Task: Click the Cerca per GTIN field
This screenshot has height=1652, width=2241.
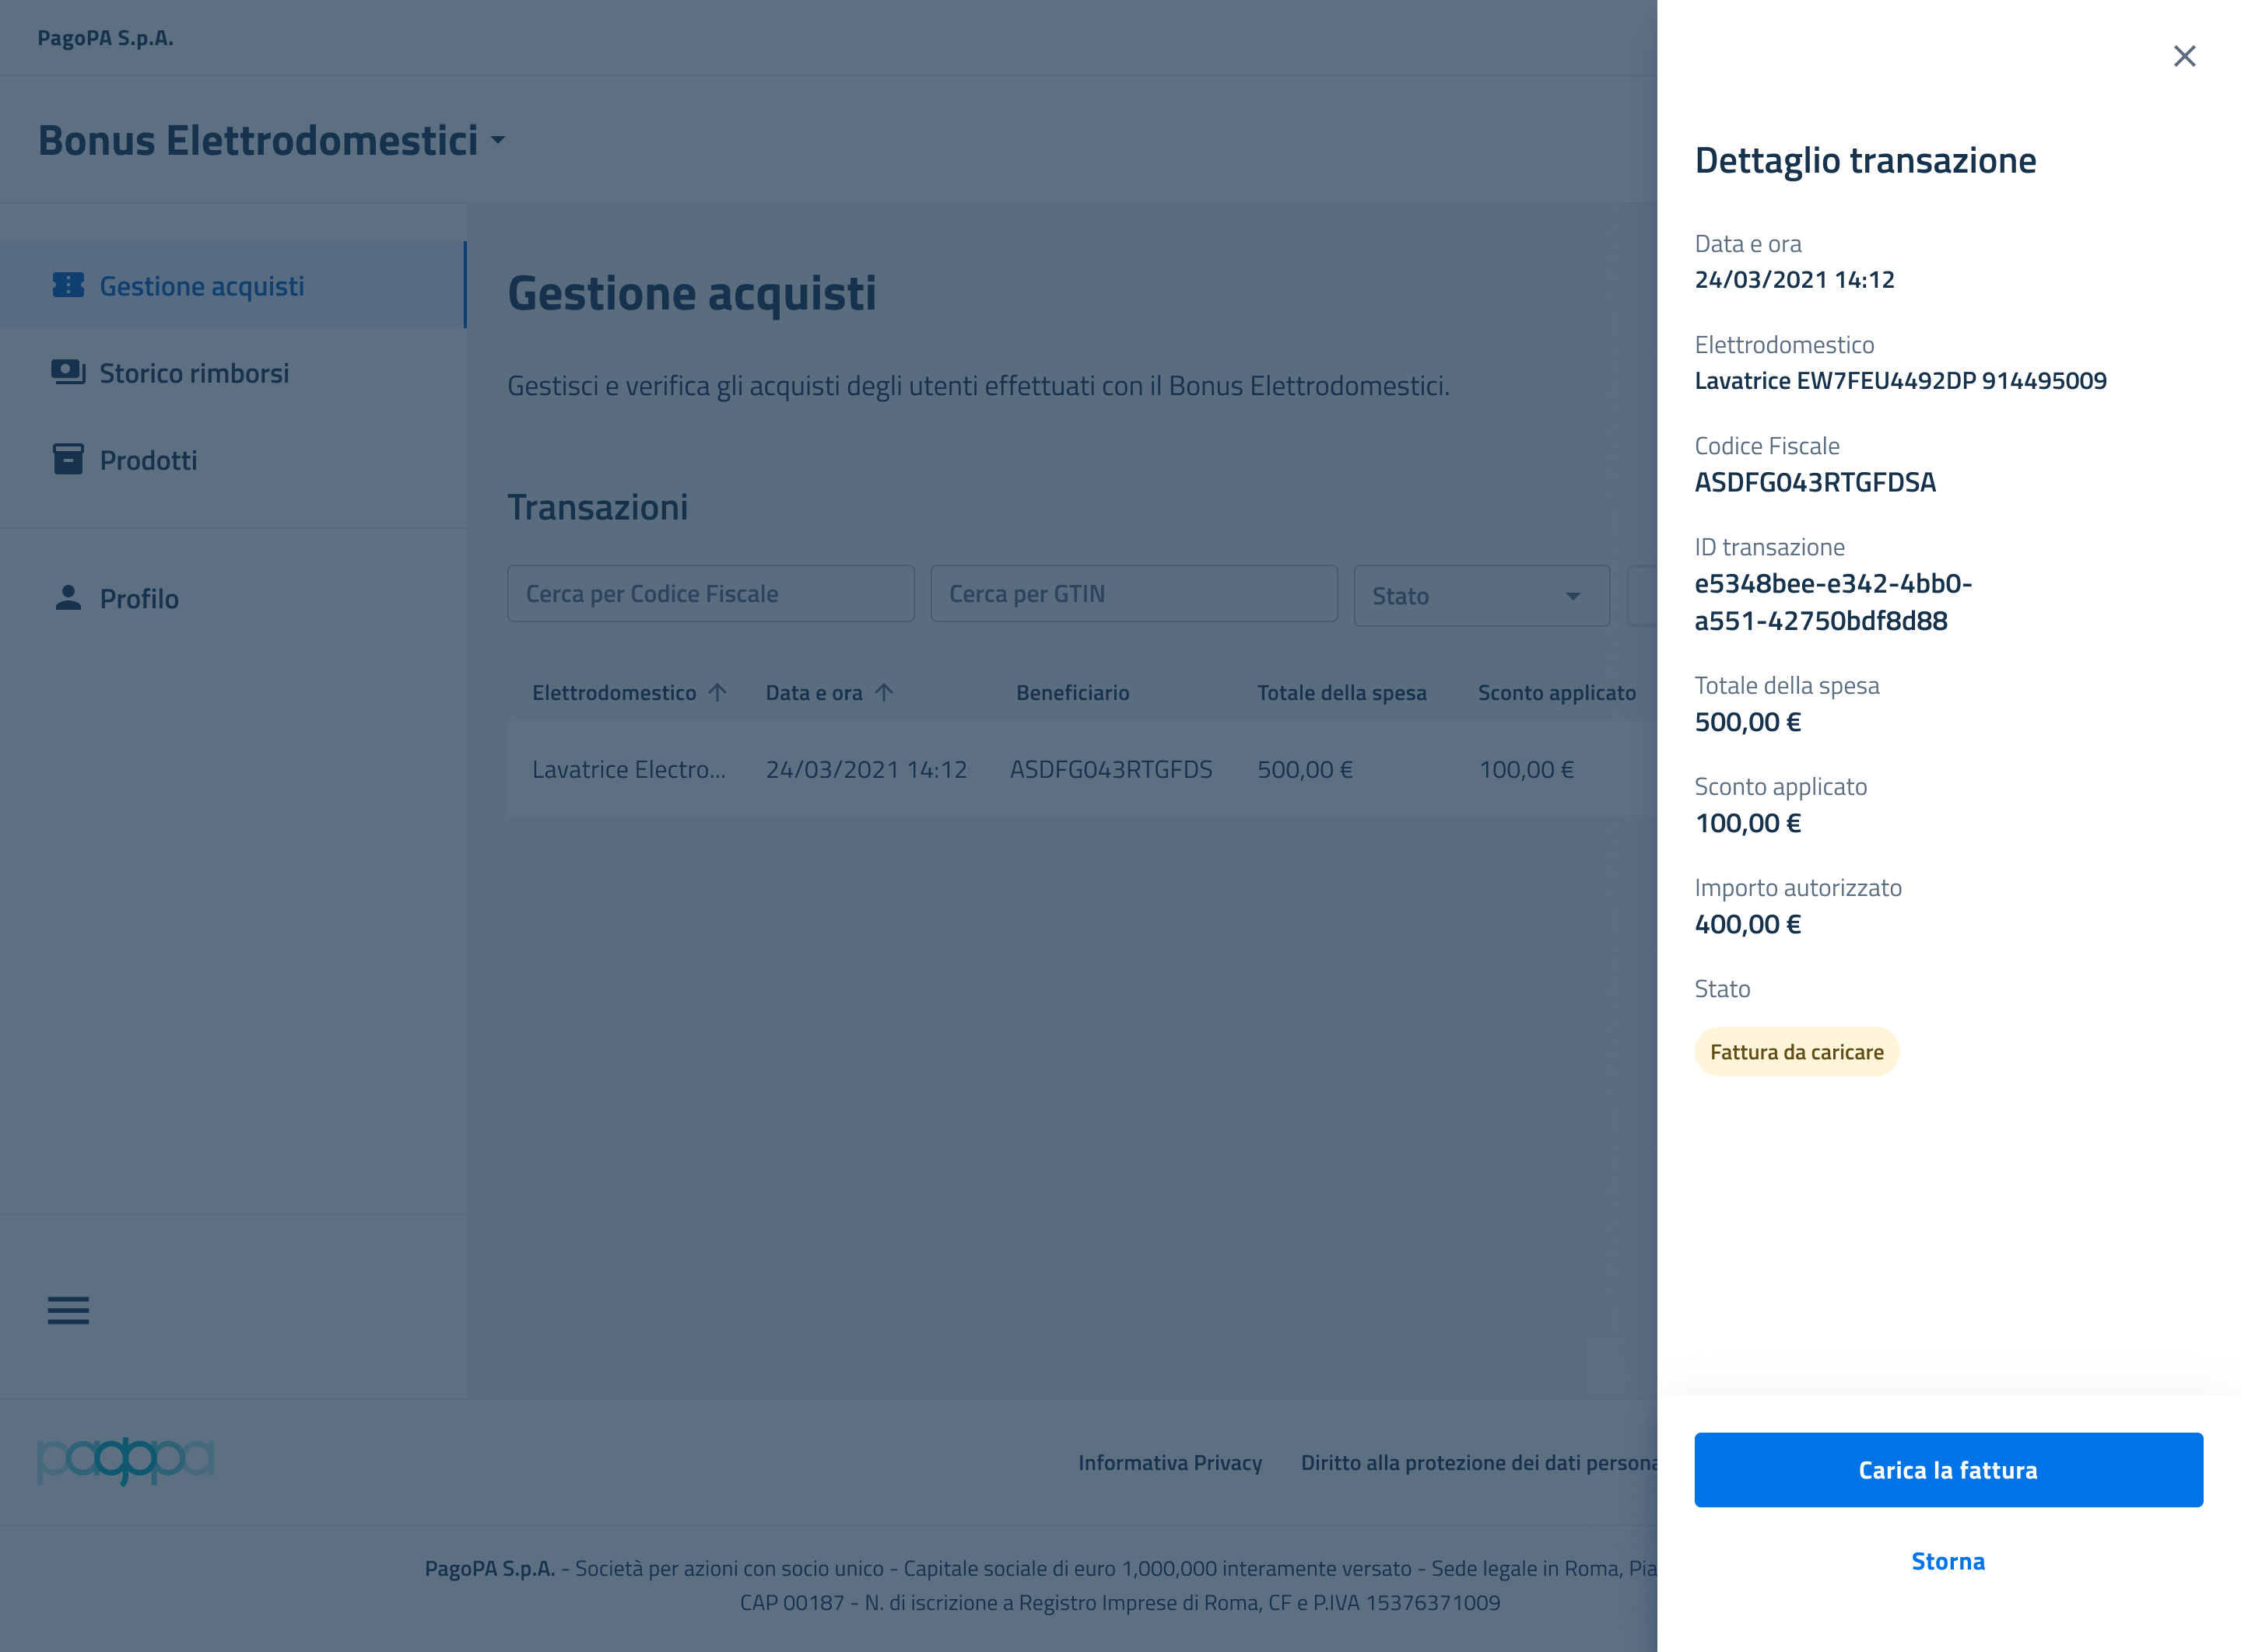Action: (1134, 594)
